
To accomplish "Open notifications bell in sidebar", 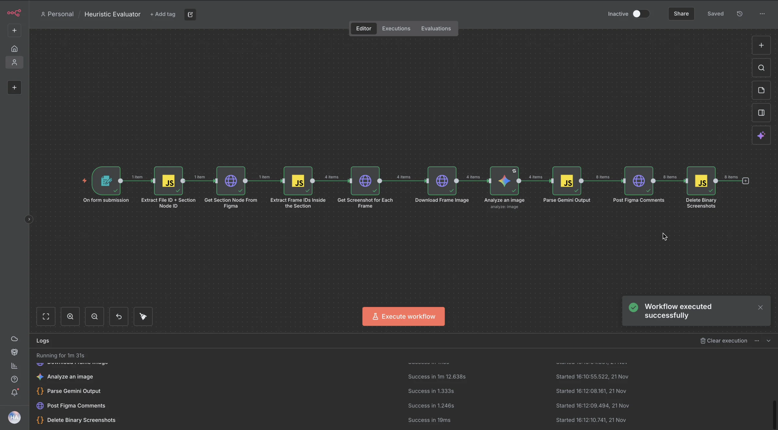I will [x=14, y=393].
